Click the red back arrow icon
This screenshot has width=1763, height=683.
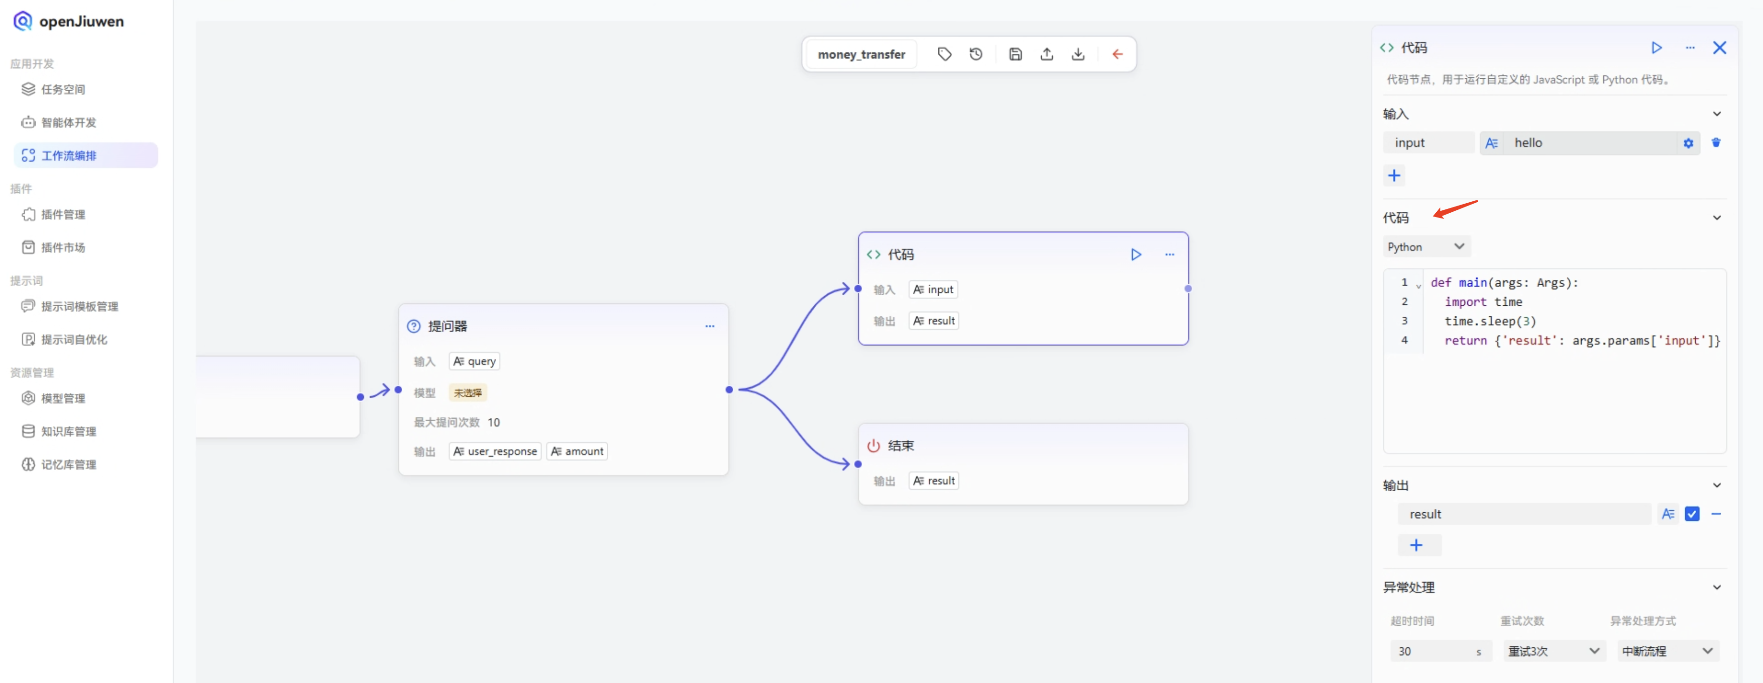tap(1117, 54)
